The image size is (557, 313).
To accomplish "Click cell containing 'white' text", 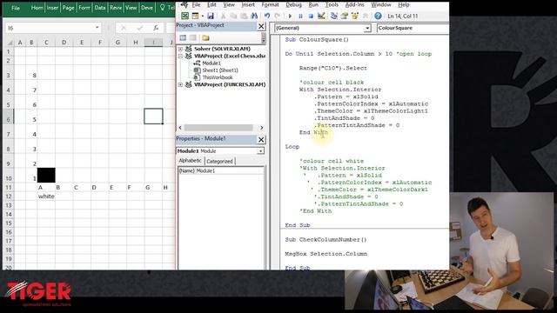I will click(x=46, y=196).
